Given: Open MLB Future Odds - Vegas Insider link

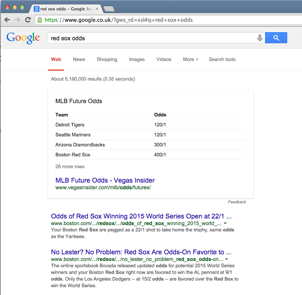Looking at the screenshot, I should (105, 180).
